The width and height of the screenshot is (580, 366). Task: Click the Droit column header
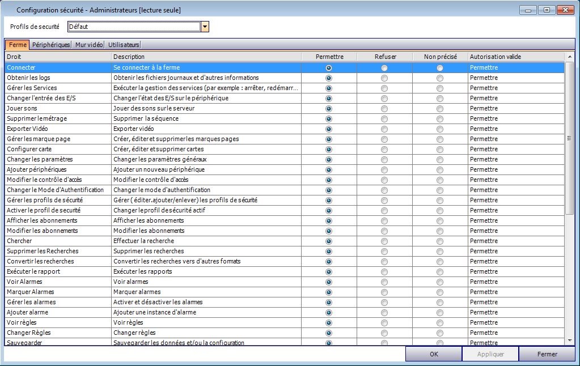58,57
